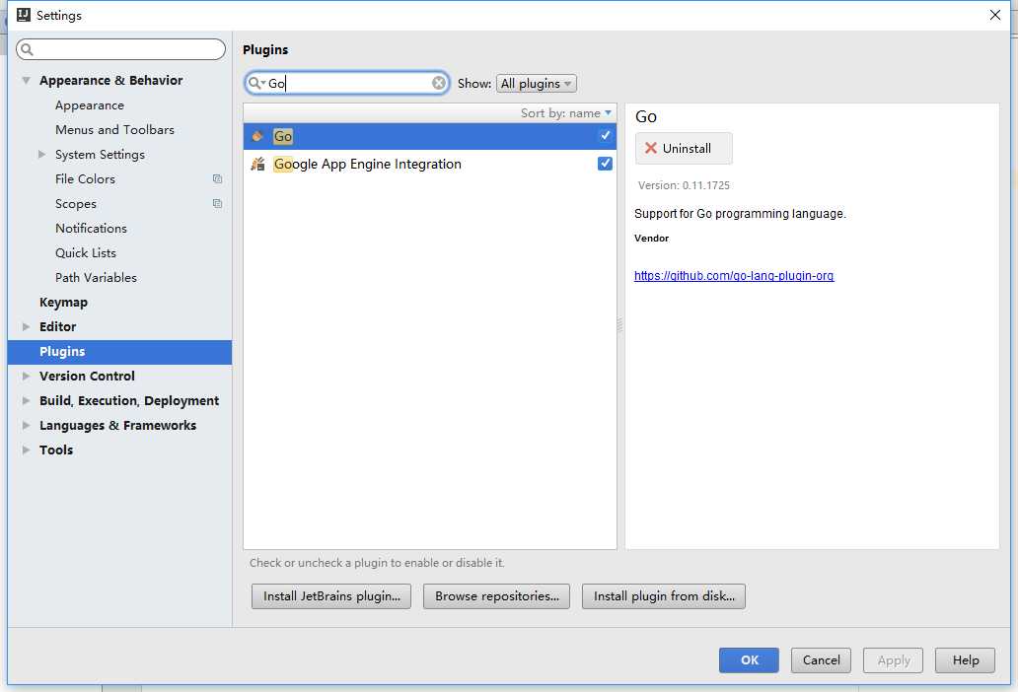Open Menus and Toolbars settings

(x=114, y=130)
